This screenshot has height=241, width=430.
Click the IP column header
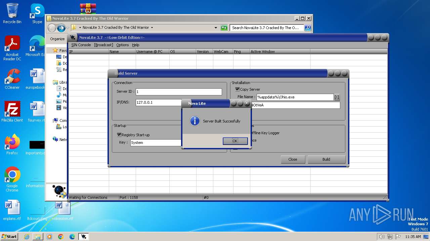(89, 52)
